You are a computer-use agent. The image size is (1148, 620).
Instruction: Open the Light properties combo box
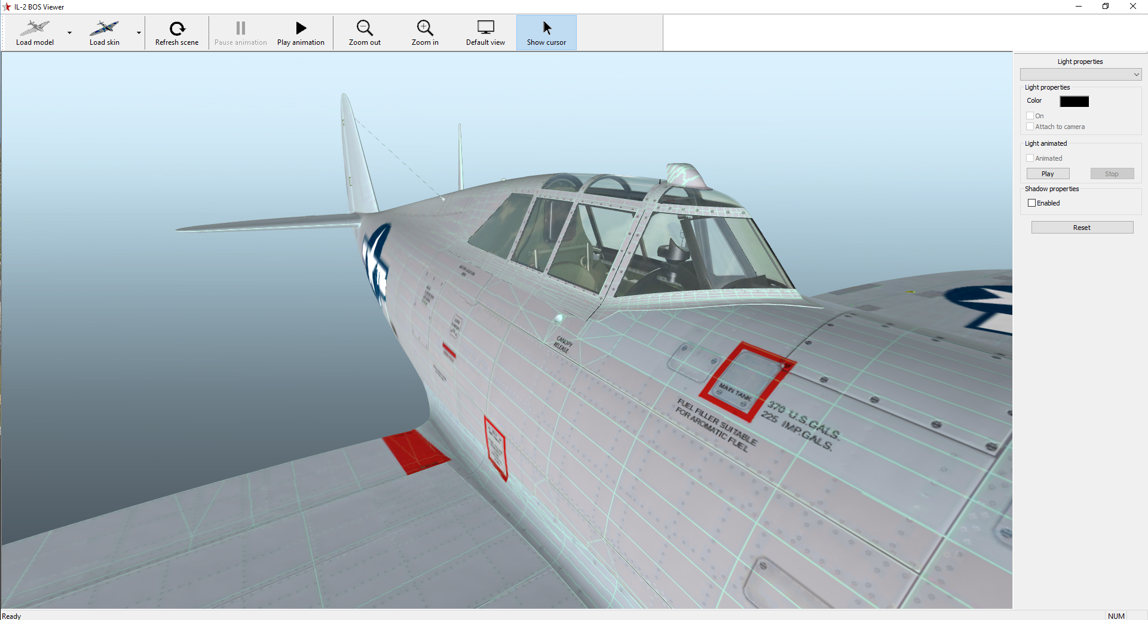click(x=1080, y=75)
